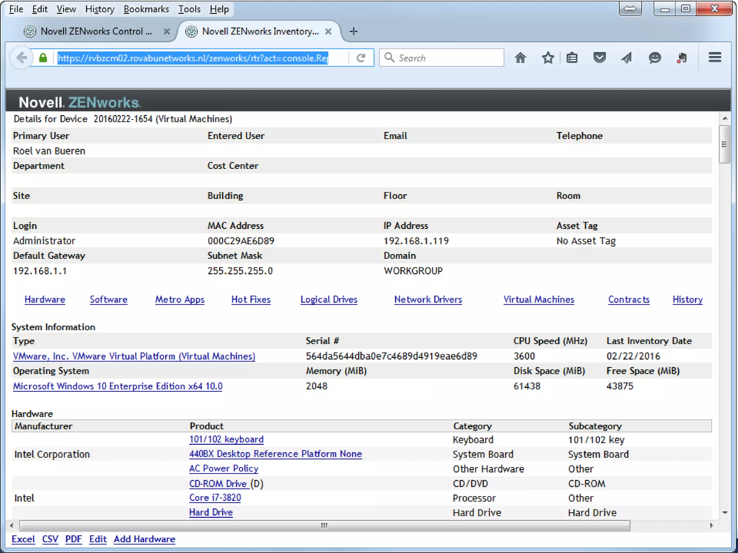This screenshot has width=738, height=553.
Task: Open the File menu
Action: pos(16,9)
